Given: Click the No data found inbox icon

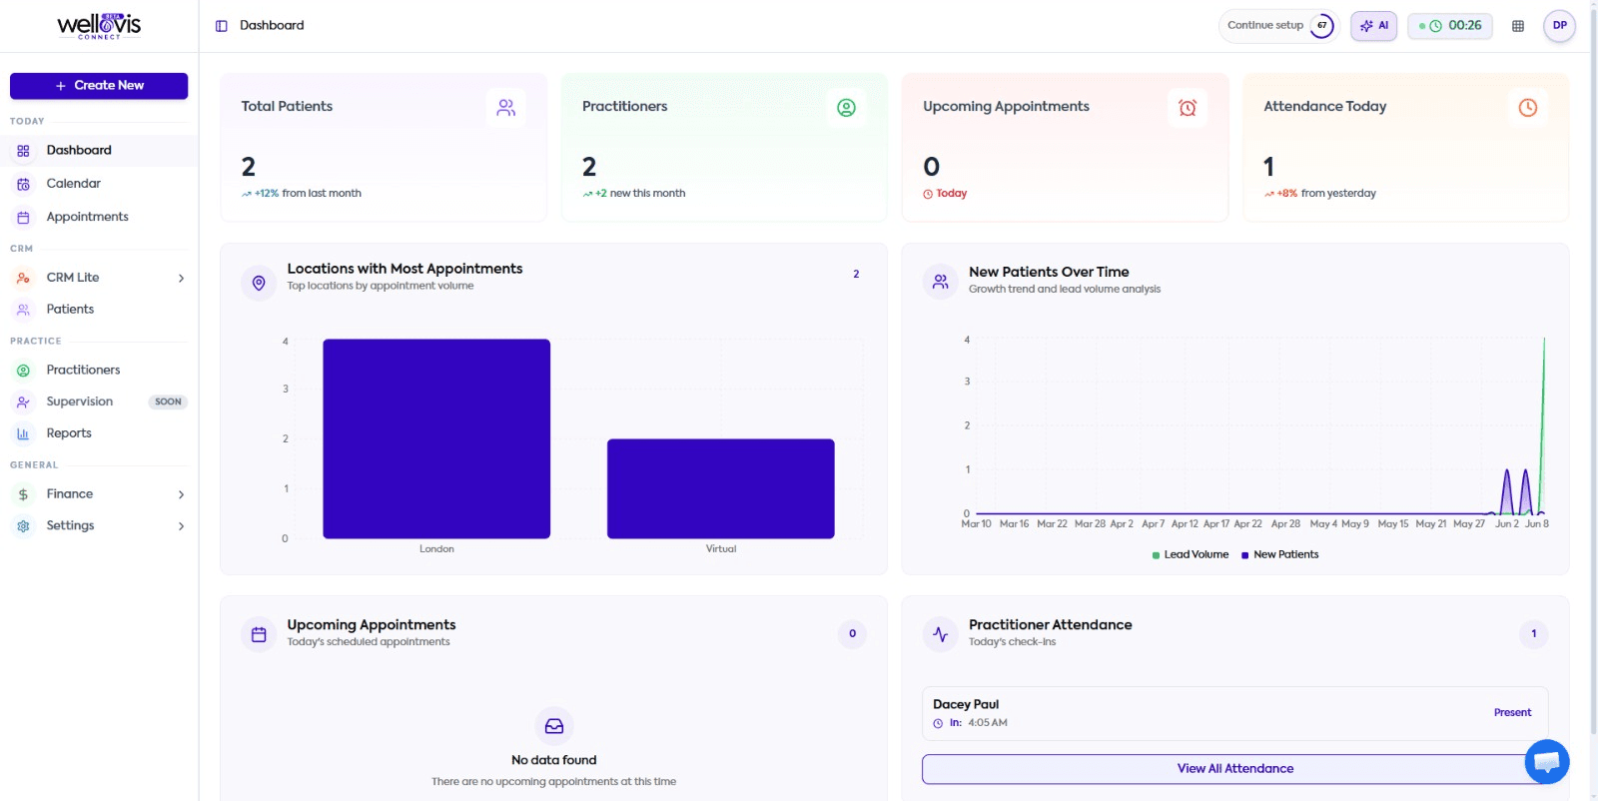Looking at the screenshot, I should coord(554,726).
